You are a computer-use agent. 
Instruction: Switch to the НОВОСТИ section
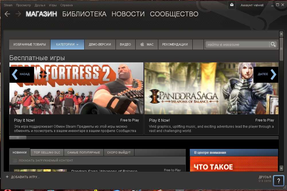(x=128, y=14)
